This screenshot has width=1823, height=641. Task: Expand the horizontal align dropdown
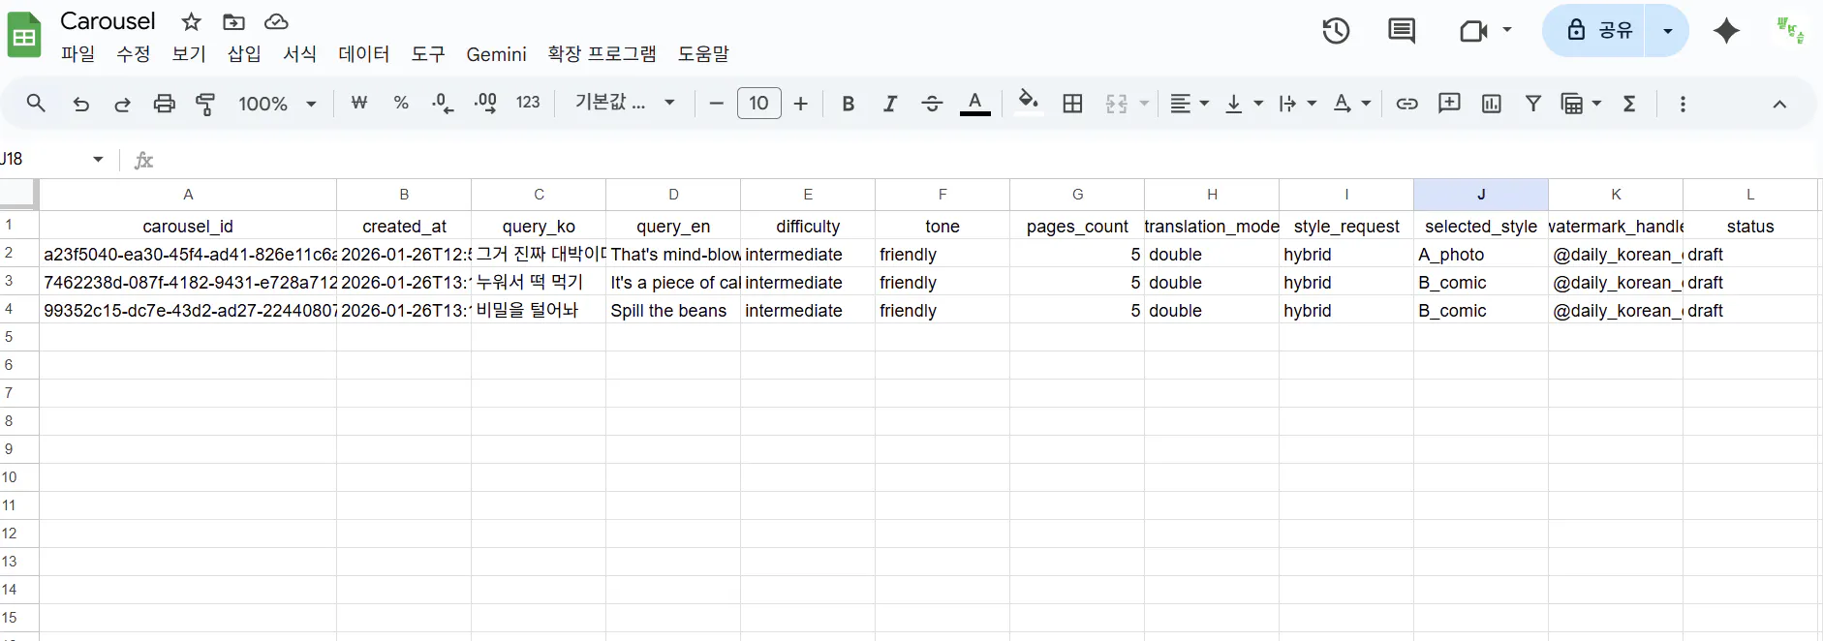click(1190, 104)
